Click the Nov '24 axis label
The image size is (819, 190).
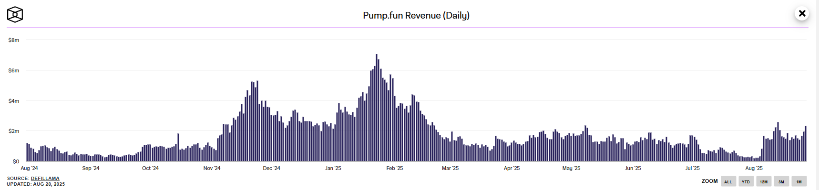pyautogui.click(x=212, y=168)
